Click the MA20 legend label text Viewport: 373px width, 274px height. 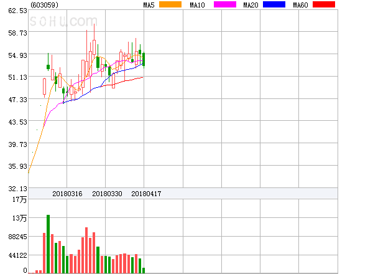(x=251, y=5)
